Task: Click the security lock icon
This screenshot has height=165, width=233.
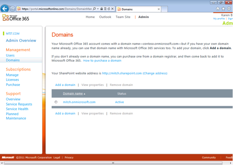Action: (101, 9)
